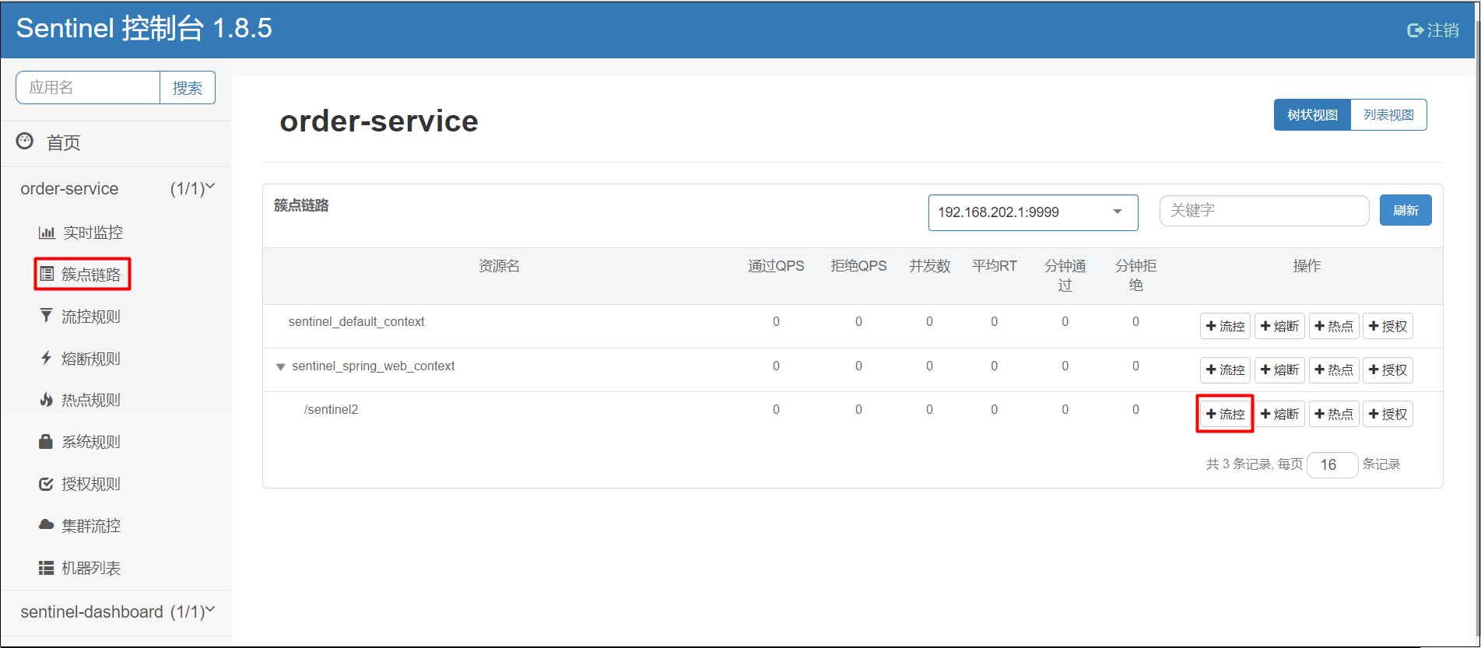Focus the 应用名 search input
Image resolution: width=1481 pixels, height=648 pixels.
pyautogui.click(x=88, y=88)
